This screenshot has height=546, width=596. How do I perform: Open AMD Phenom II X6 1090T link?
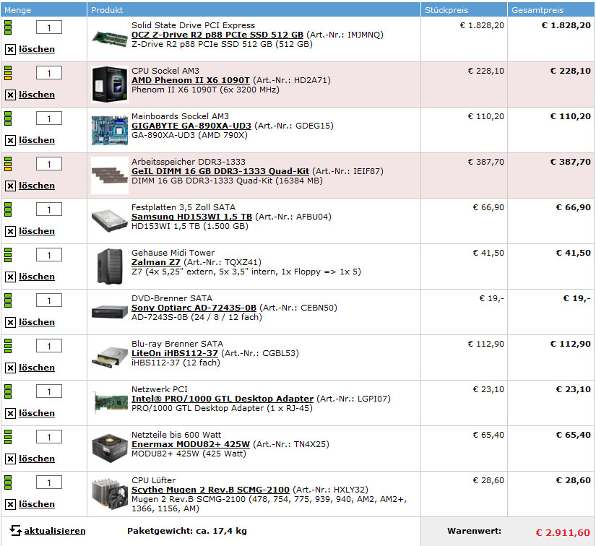[x=191, y=81]
